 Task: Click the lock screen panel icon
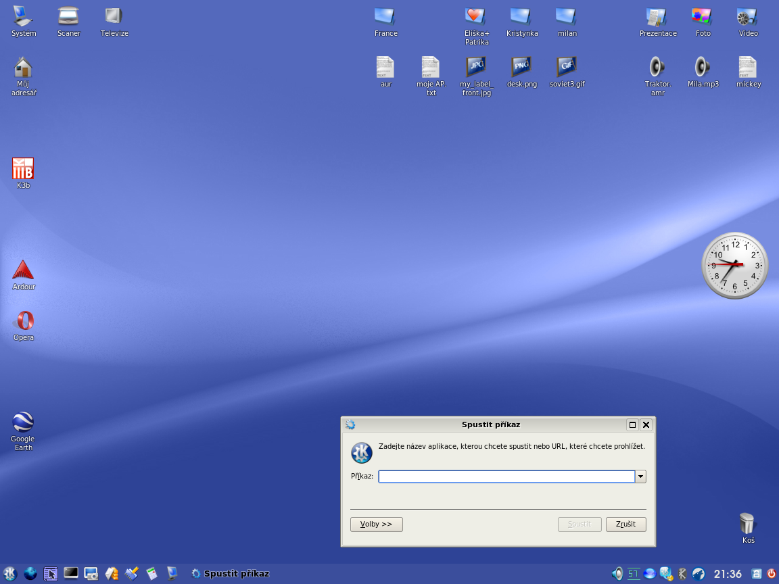pos(757,573)
